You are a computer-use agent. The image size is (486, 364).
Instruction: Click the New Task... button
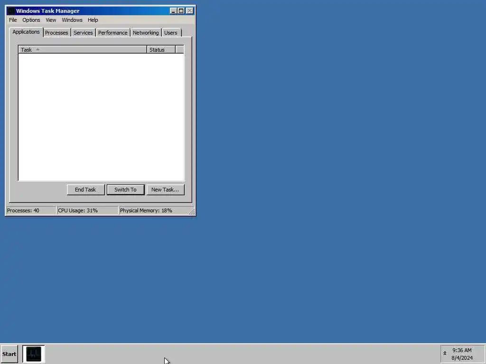click(165, 190)
